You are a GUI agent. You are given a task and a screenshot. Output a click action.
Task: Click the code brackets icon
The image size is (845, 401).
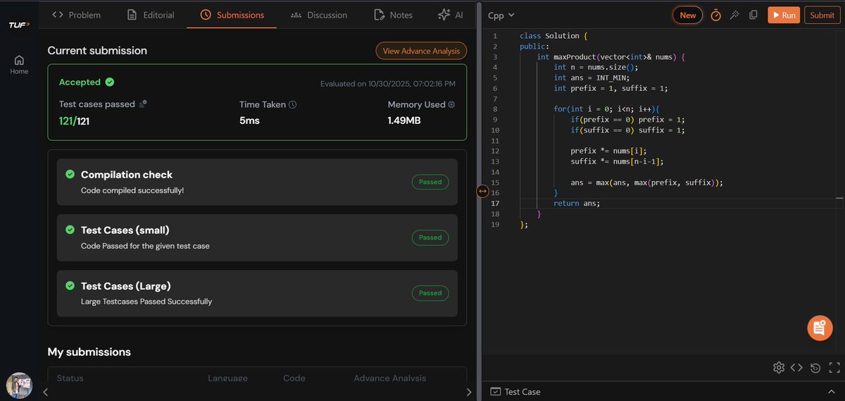[796, 367]
